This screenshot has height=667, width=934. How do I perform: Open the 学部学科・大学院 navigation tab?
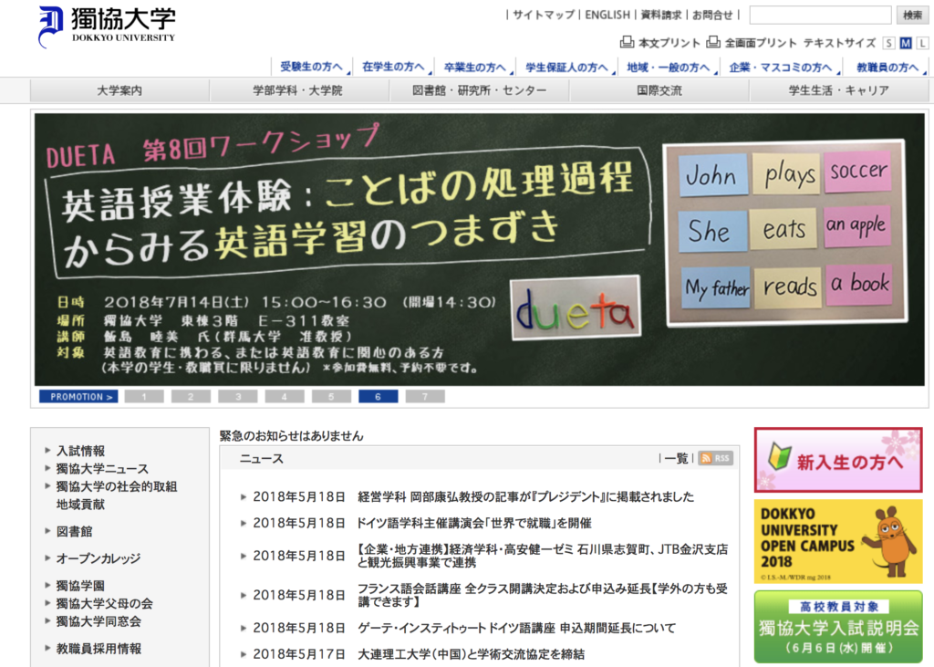pos(298,90)
